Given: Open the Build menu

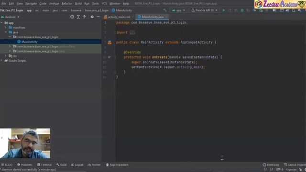Looking at the screenshot, I should 78,3.
